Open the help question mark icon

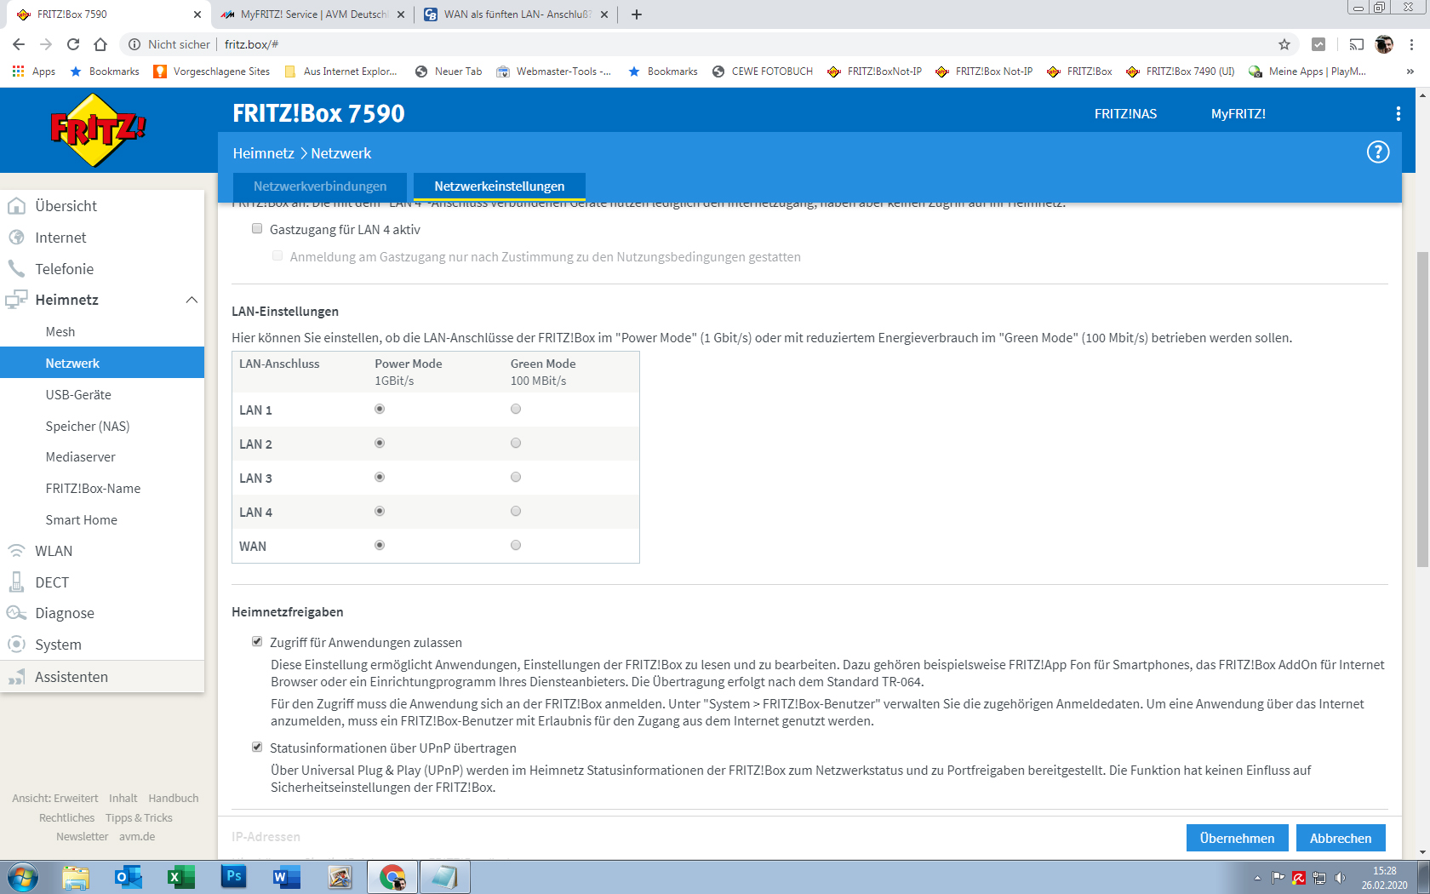1378,152
